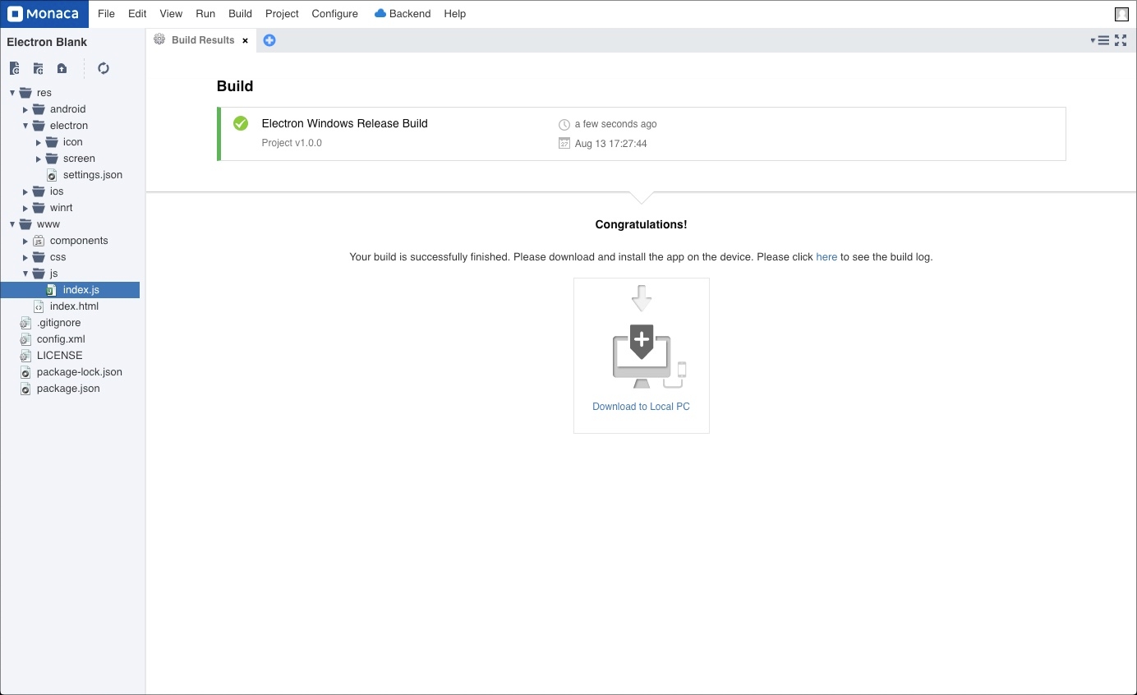Click the Monaca logo
Viewport: 1137px width, 695px height.
coord(44,14)
